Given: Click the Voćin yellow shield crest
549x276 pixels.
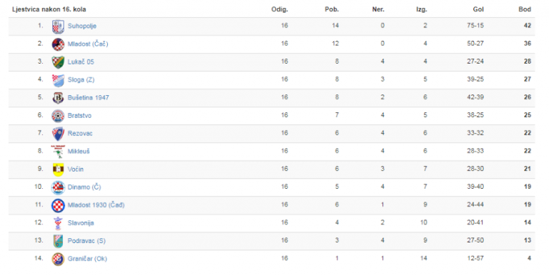Looking at the screenshot, I should point(58,169).
